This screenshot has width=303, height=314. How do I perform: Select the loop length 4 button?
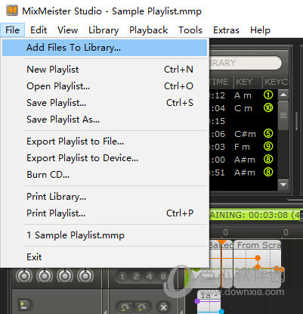point(150,276)
